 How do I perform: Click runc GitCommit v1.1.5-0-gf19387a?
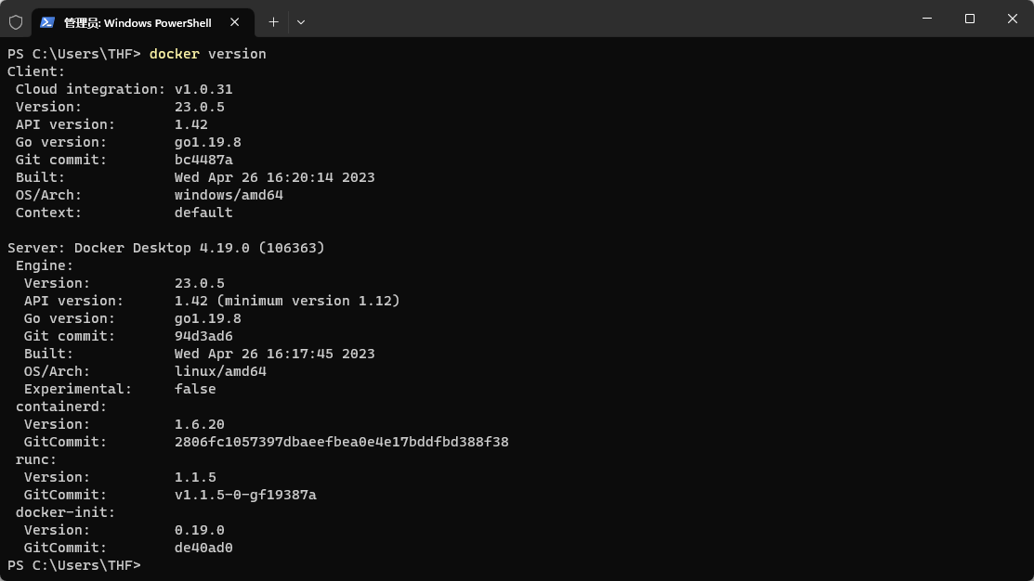click(x=245, y=495)
